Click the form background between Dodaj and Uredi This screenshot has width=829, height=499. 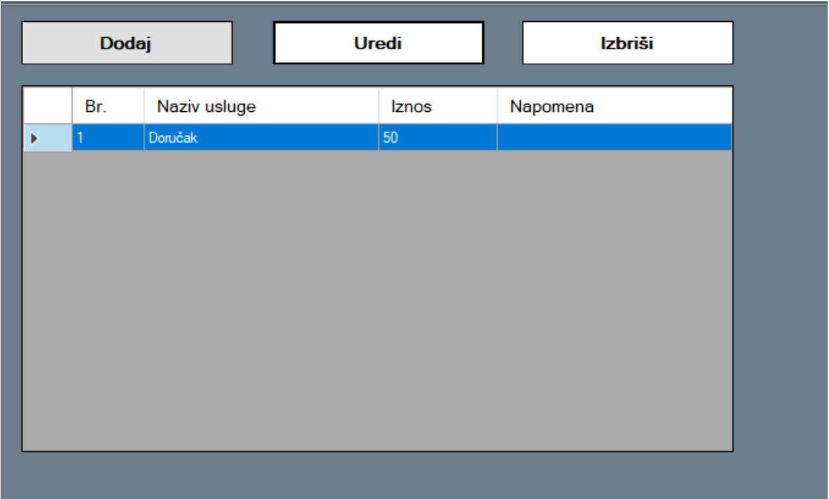[x=253, y=43]
